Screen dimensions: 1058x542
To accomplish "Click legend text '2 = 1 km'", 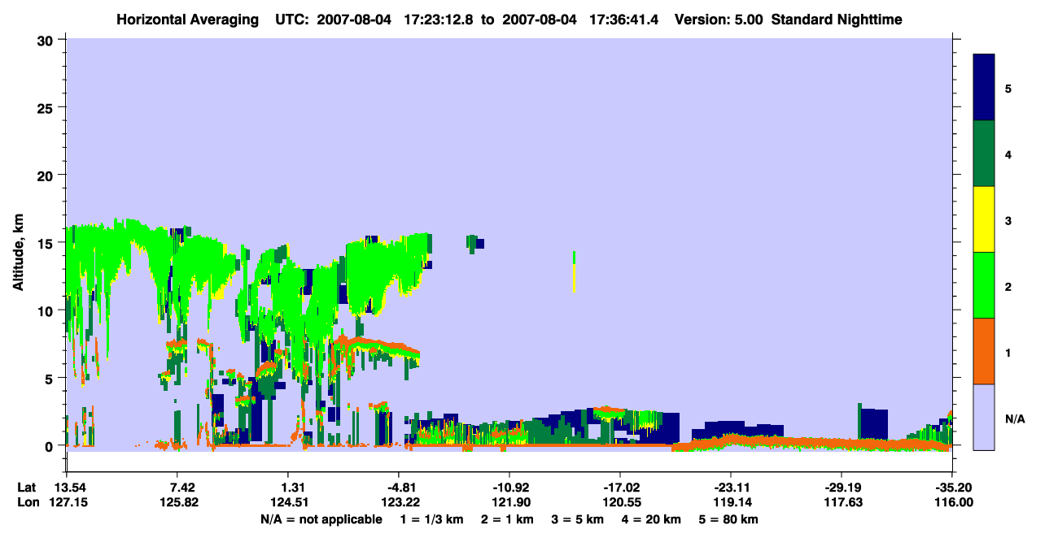I will (x=508, y=519).
